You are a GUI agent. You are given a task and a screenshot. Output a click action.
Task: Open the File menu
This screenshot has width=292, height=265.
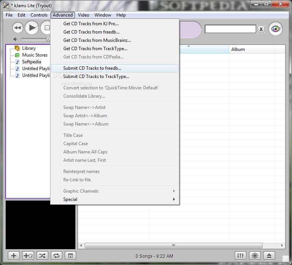pos(9,15)
